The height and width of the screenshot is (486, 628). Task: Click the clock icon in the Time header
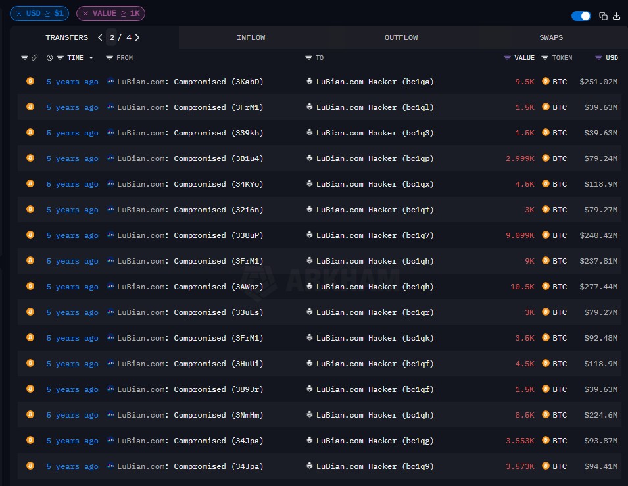pos(50,58)
